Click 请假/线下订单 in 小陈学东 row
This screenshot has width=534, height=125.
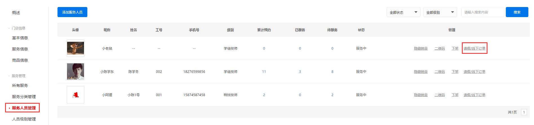pyautogui.click(x=475, y=72)
